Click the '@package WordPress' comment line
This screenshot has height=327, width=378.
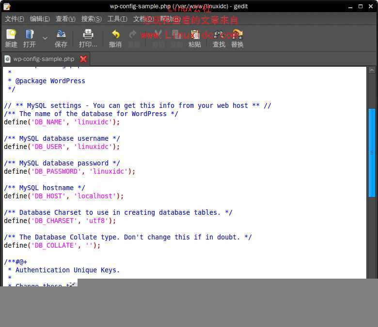coord(47,81)
